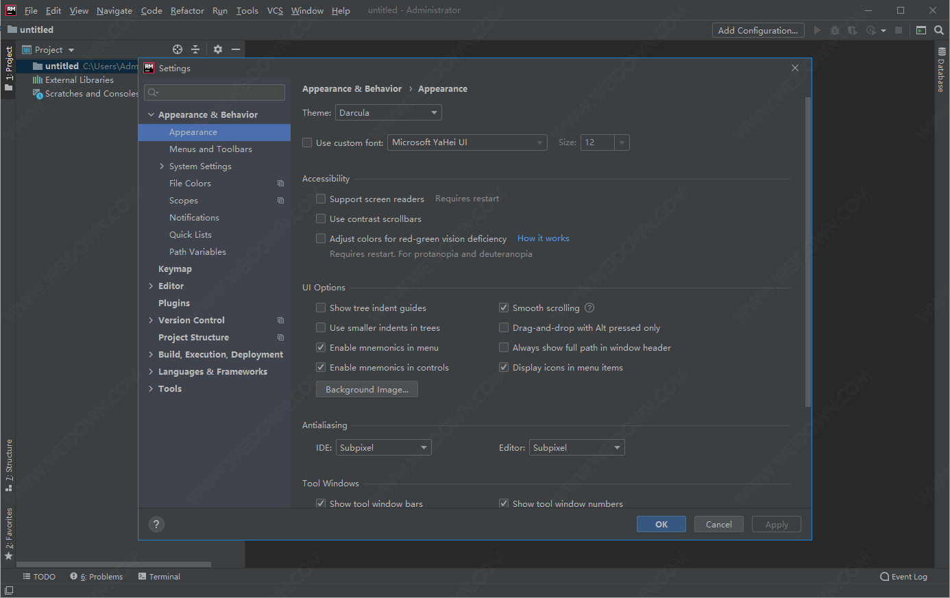Viewport: 950px width, 598px height.
Task: Click the Smooth scrolling help hint icon
Action: [x=589, y=308]
